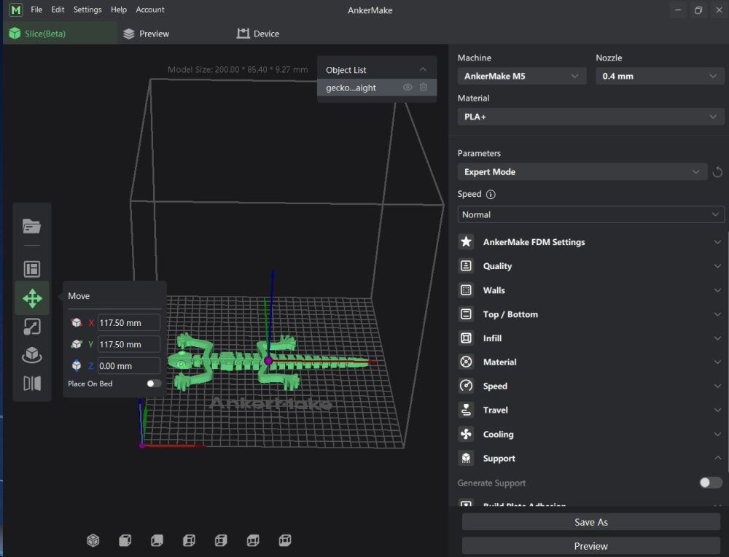
Task: Expand the Walls section chevron
Action: coord(717,290)
